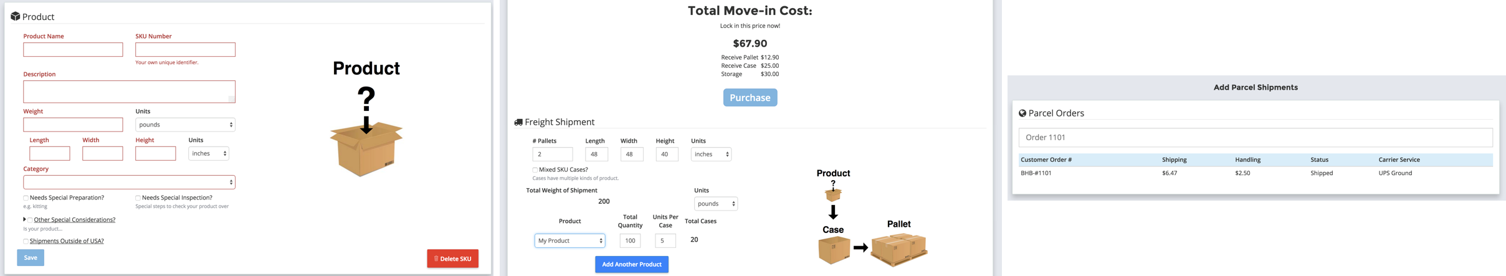
Task: Enable Needs Special Preparation checkbox
Action: point(26,198)
